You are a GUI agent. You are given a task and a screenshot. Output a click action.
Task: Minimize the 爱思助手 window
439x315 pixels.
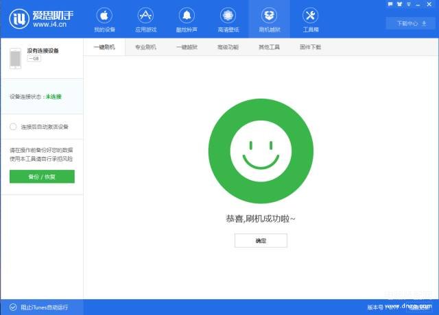418,5
